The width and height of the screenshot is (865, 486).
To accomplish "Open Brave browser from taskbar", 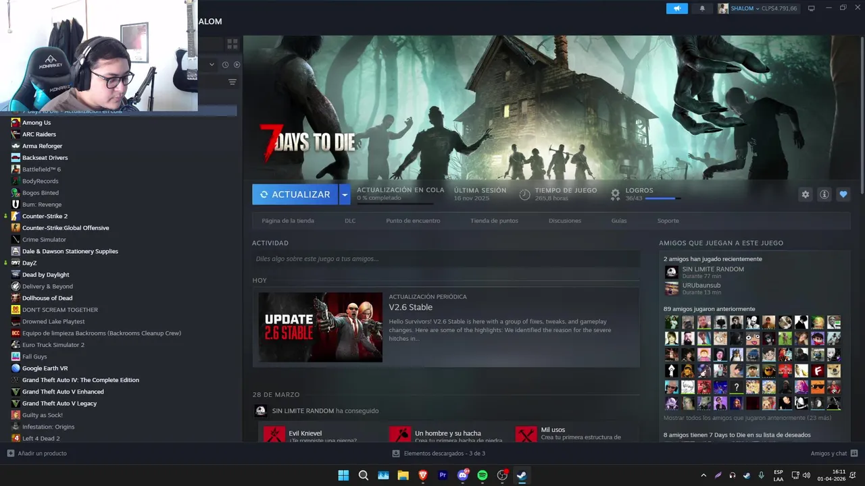I will click(x=423, y=475).
